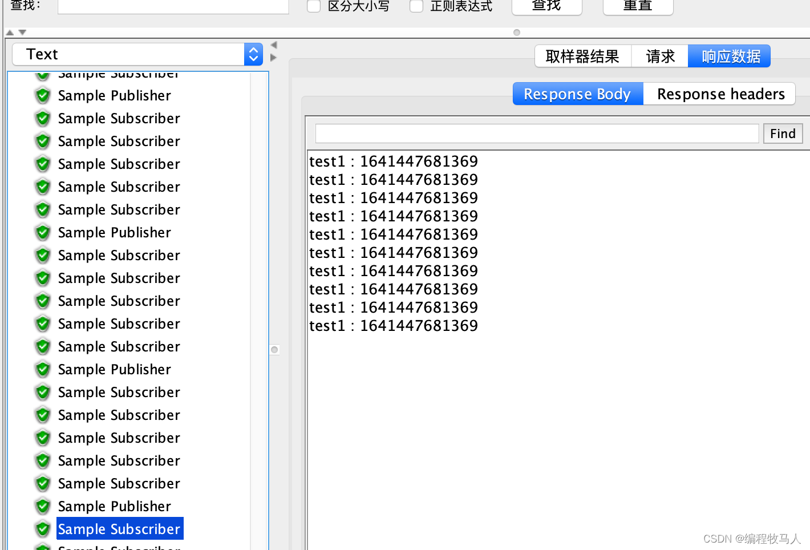Click the down-arrow expand icon on the horizontal divider
This screenshot has width=810, height=550.
point(22,33)
